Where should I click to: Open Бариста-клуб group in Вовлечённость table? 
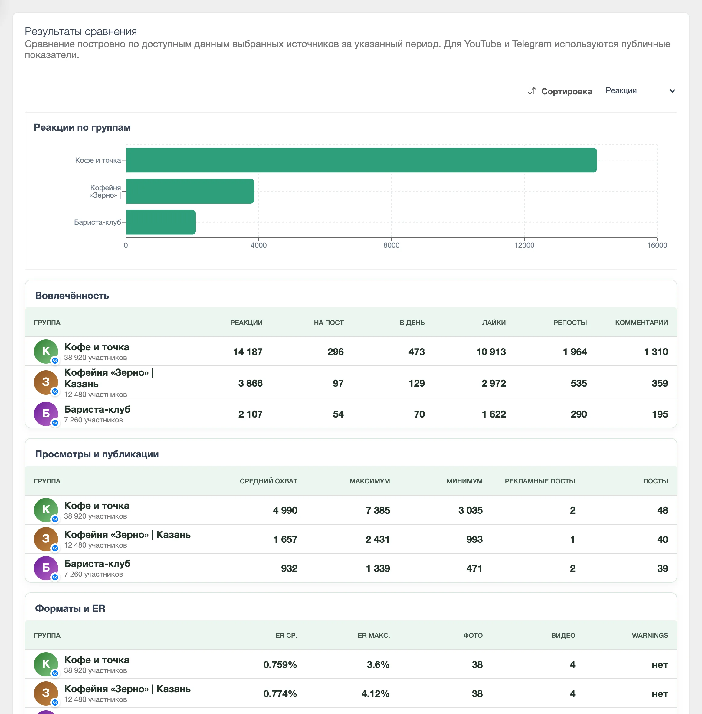(97, 409)
